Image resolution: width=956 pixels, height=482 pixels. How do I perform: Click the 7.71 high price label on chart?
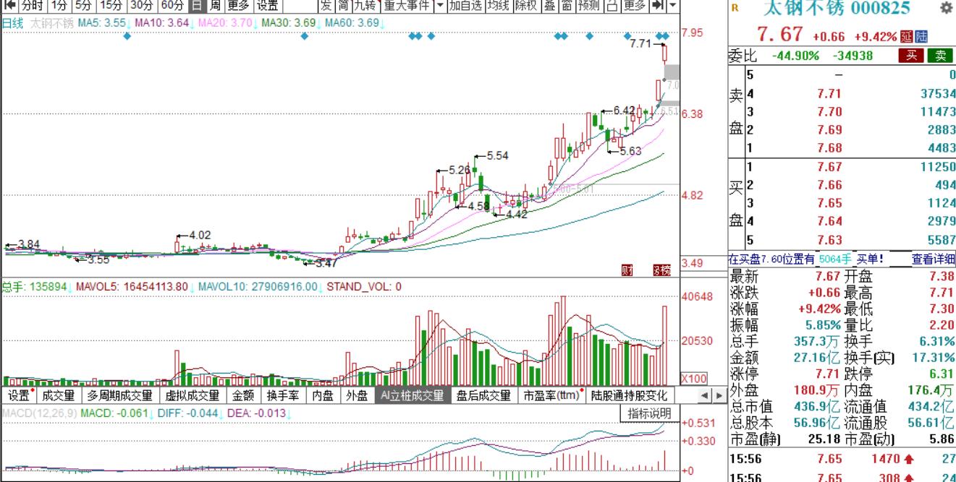[x=640, y=43]
